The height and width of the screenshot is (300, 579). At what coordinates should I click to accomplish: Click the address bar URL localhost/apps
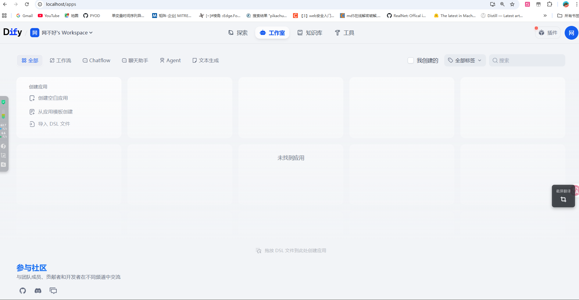pos(61,4)
